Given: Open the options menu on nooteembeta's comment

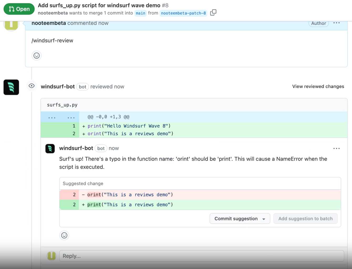Looking at the screenshot, I should tap(337, 23).
